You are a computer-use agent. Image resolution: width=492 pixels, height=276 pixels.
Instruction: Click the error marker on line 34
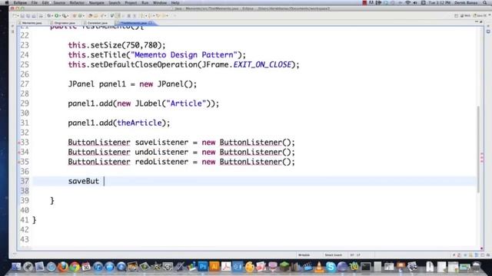pyautogui.click(x=18, y=153)
